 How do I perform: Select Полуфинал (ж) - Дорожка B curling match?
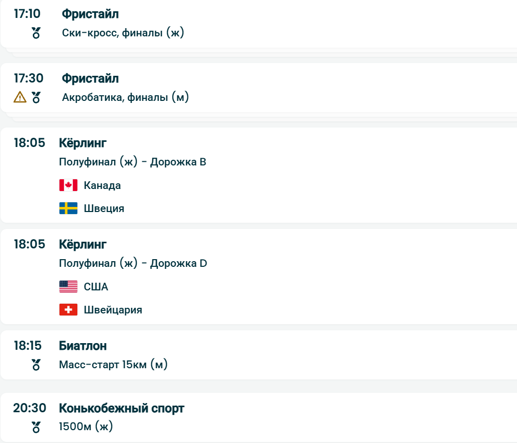pyautogui.click(x=133, y=162)
